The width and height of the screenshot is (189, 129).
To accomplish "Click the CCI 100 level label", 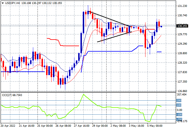I will (x=179, y=105).
